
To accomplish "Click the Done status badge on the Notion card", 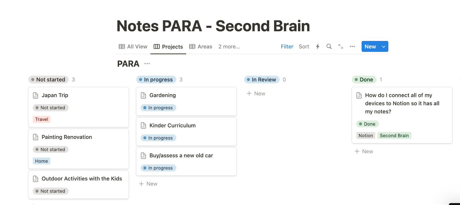I will click(x=367, y=124).
